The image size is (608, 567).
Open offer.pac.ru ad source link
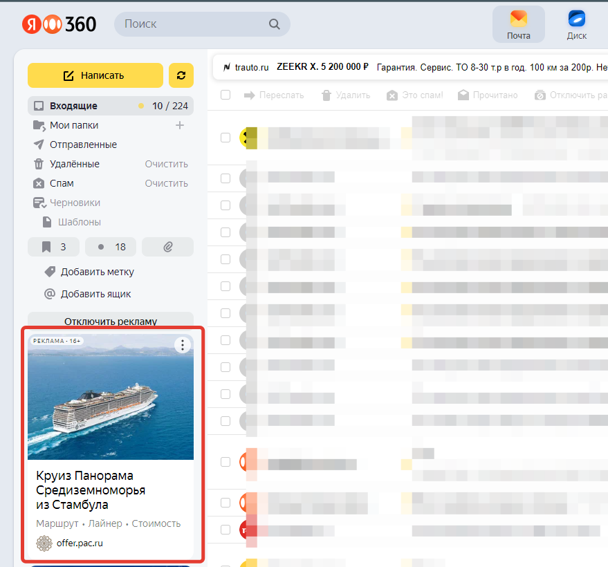coord(80,543)
